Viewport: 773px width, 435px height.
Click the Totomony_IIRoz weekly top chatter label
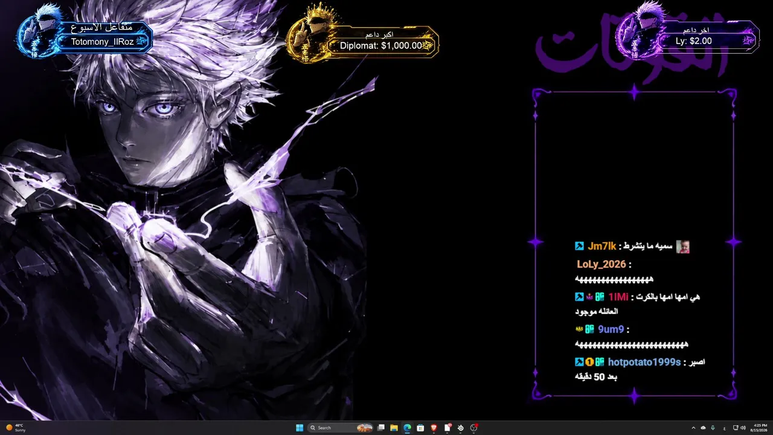click(x=103, y=42)
